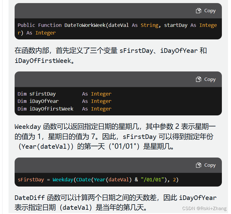231x214 pixels.
Task: Click the "/01/01" string literal in the code
Action: (152, 180)
